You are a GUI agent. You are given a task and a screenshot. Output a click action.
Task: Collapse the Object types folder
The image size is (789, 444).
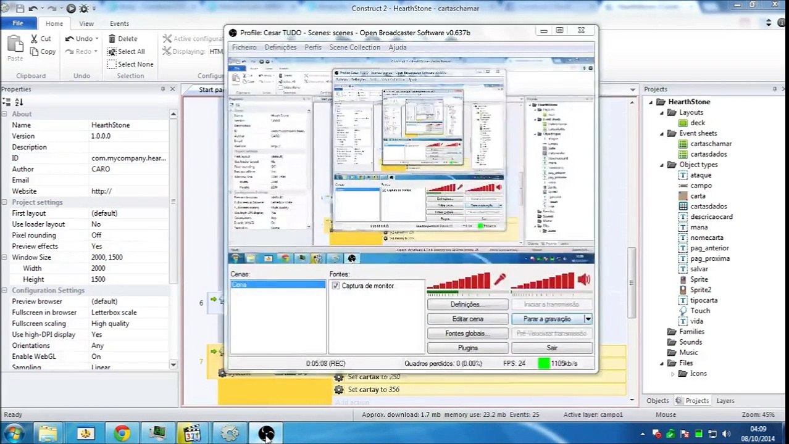pos(662,165)
